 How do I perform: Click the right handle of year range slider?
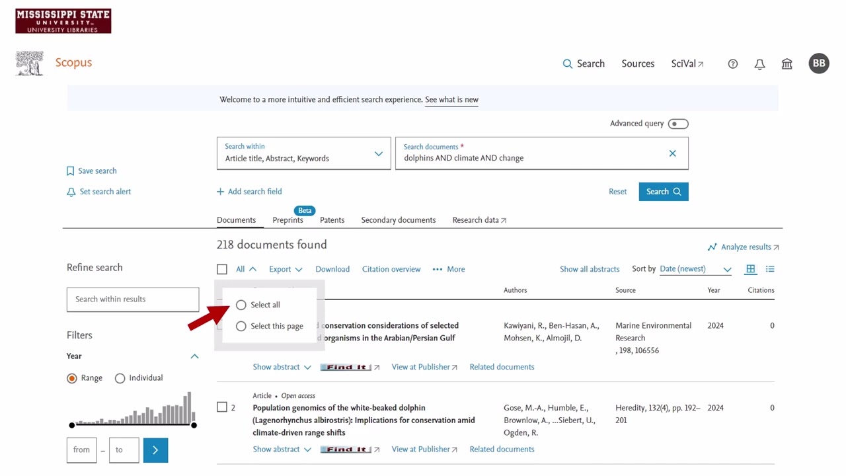(x=194, y=425)
